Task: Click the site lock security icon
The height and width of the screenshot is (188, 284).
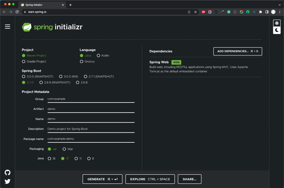Action: [25, 12]
